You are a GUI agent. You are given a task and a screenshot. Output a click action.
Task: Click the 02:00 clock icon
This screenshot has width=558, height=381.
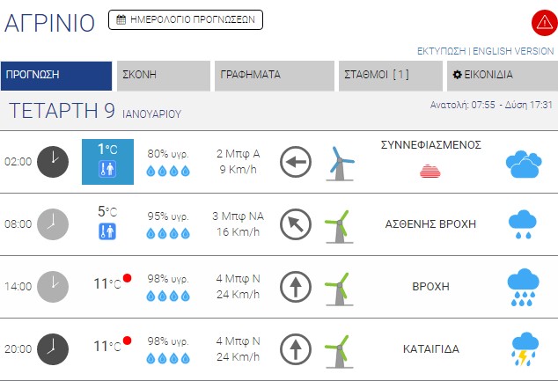[x=53, y=162]
